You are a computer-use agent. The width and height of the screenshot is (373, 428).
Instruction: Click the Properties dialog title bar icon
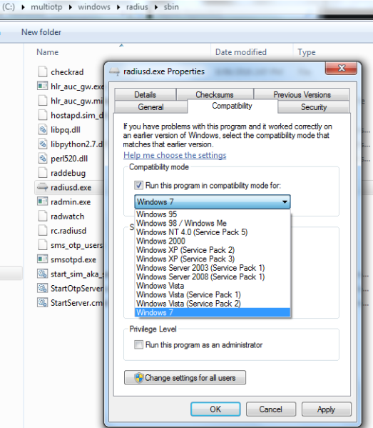point(114,71)
